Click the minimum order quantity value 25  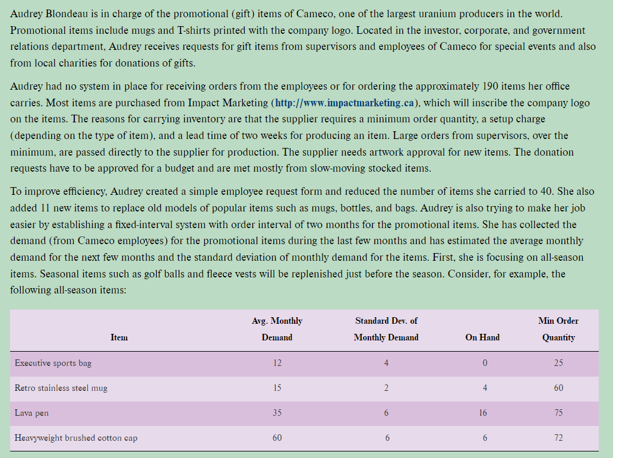(558, 363)
